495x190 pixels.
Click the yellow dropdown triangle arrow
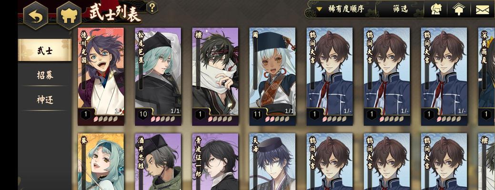pyautogui.click(x=319, y=9)
